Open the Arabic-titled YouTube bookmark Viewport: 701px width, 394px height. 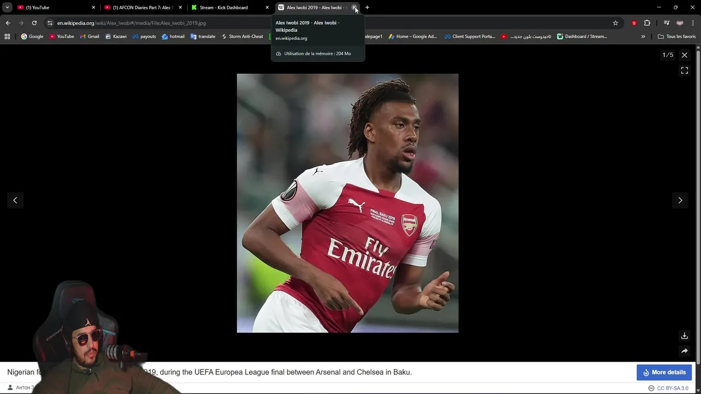(x=526, y=37)
